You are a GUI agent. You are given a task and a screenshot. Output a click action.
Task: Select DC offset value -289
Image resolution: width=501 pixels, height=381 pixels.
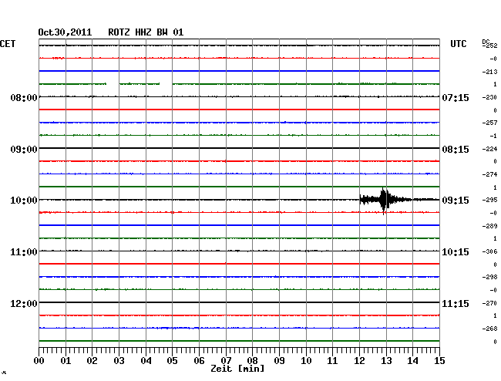(x=489, y=226)
